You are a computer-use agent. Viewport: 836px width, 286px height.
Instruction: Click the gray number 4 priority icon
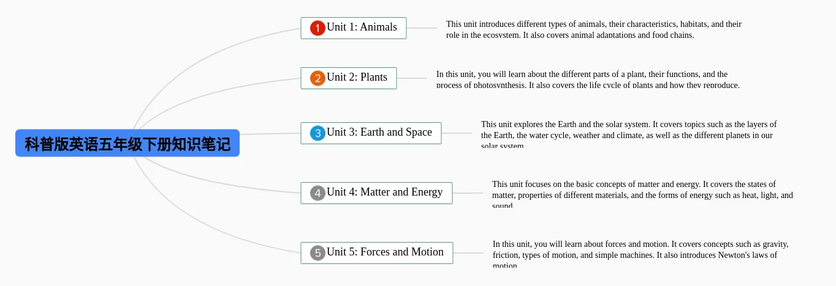tap(317, 193)
